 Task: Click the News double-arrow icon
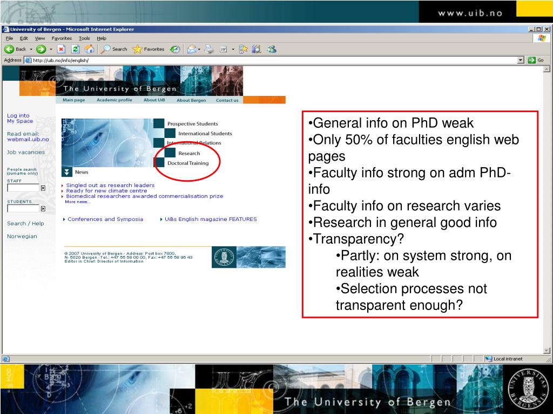pyautogui.click(x=66, y=172)
